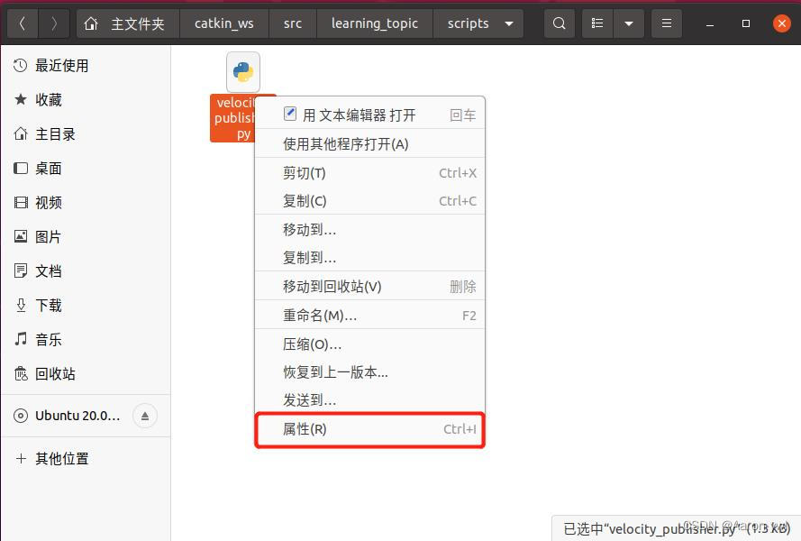Switch to list view icon
The width and height of the screenshot is (801, 541).
(597, 23)
